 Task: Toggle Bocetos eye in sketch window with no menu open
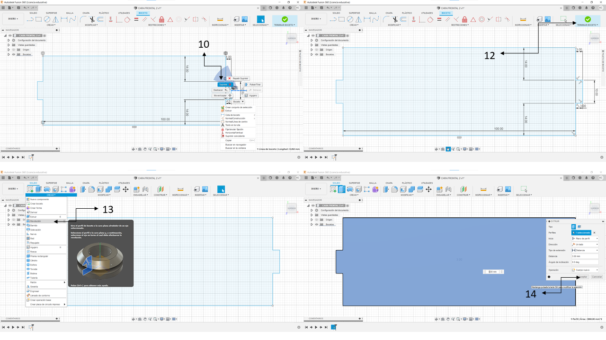pyautogui.click(x=317, y=54)
